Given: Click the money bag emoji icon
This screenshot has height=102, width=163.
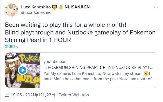Looking at the screenshot, I should pos(61,7).
